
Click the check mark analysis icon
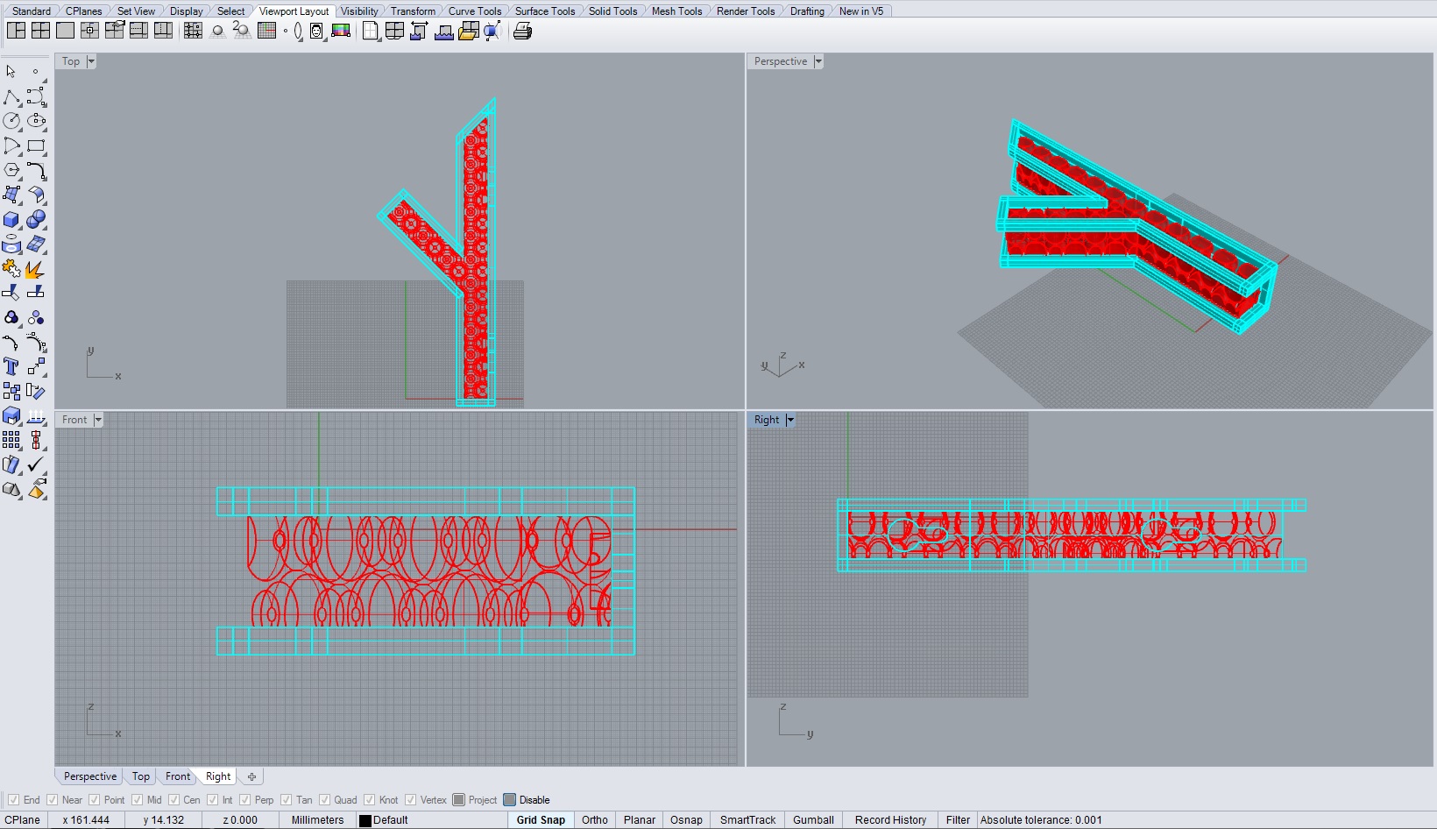pos(36,464)
